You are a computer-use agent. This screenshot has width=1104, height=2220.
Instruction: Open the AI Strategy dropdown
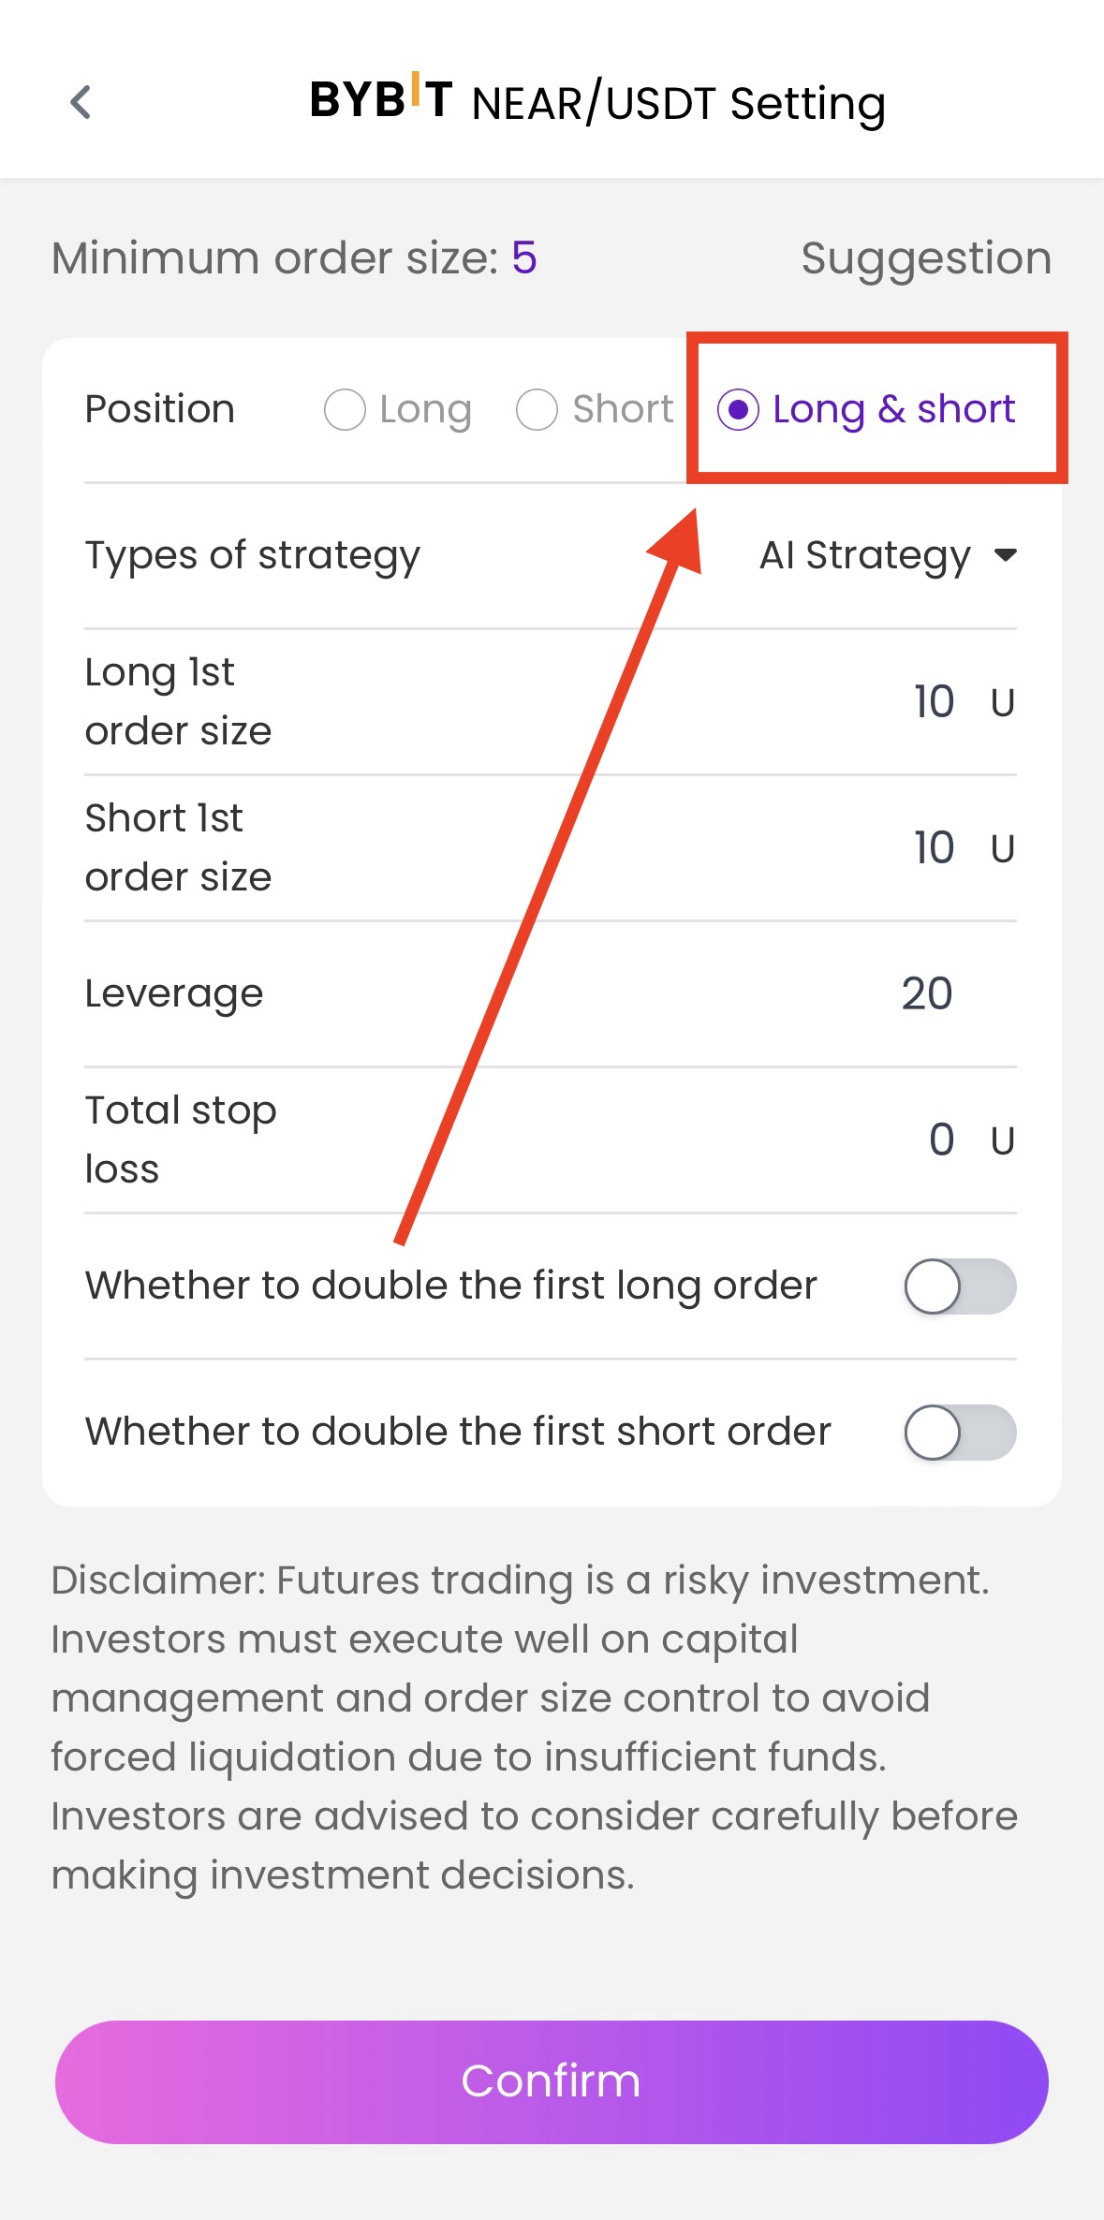pyautogui.click(x=865, y=555)
